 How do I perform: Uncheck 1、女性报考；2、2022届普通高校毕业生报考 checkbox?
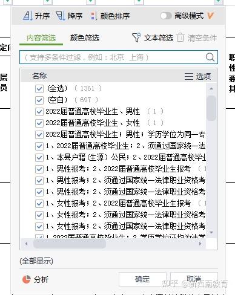39,204
